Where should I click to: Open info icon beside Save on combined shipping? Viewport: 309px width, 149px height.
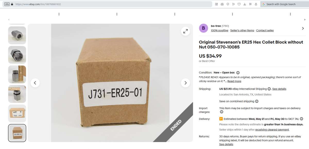257,101
